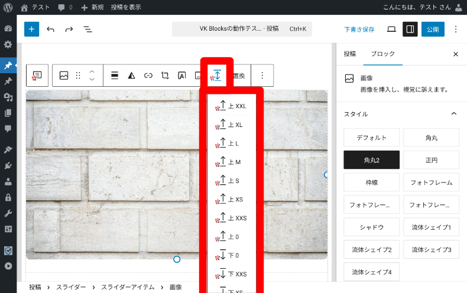Switch to the 投稿 tab
This screenshot has width=467, height=293.
click(x=349, y=54)
